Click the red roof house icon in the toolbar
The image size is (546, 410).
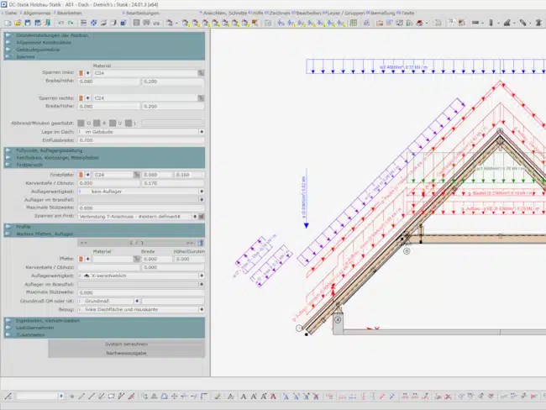click(420, 23)
